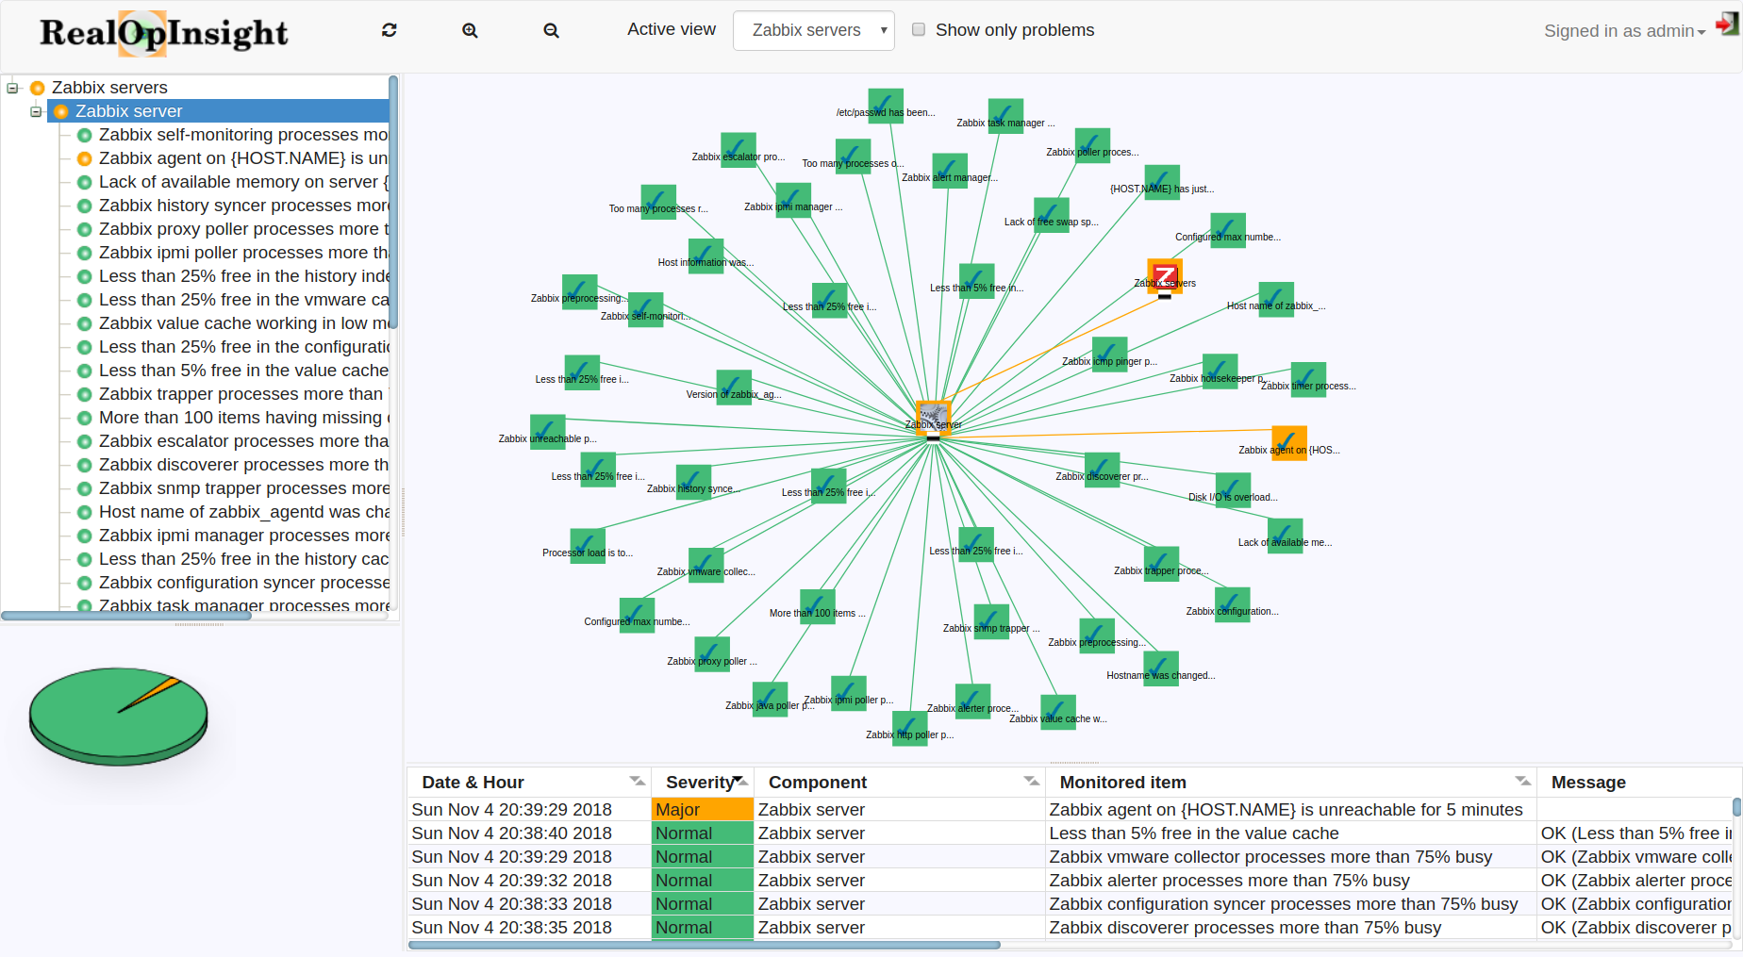Enable Show only problems checkbox
This screenshot has width=1743, height=957.
click(919, 29)
